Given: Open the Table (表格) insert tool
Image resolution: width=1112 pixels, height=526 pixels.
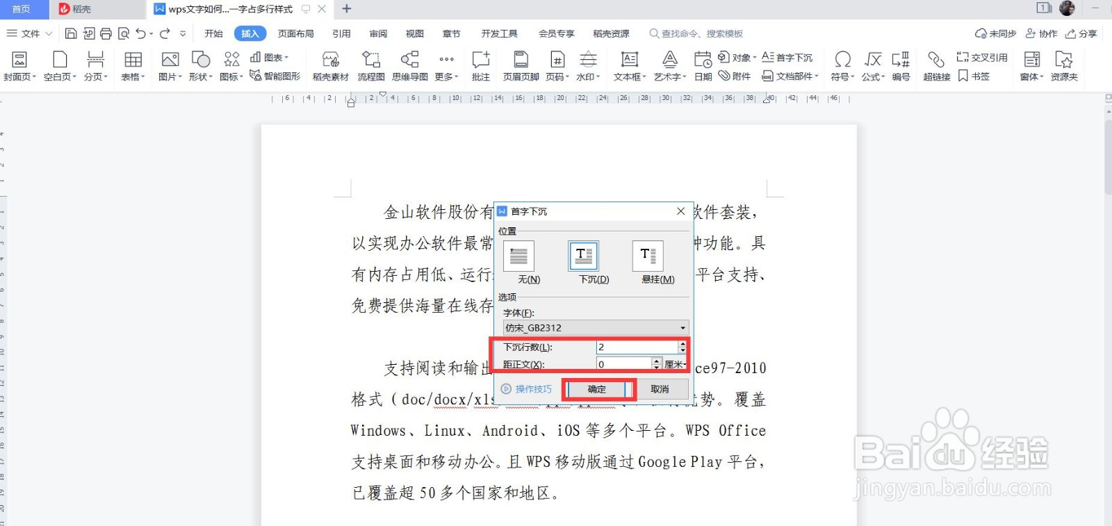Looking at the screenshot, I should click(133, 66).
